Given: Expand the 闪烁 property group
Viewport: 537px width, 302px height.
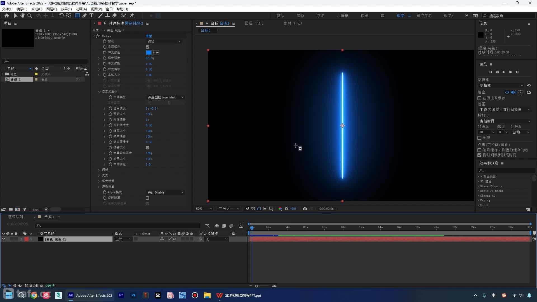Looking at the screenshot, I should [x=99, y=170].
